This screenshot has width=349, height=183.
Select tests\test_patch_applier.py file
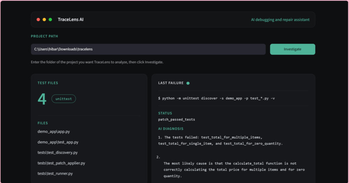coord(61,163)
